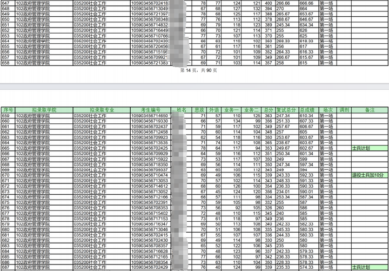Select candidate number 105903456702425
Screen dimensions: 389x271
[150, 148]
